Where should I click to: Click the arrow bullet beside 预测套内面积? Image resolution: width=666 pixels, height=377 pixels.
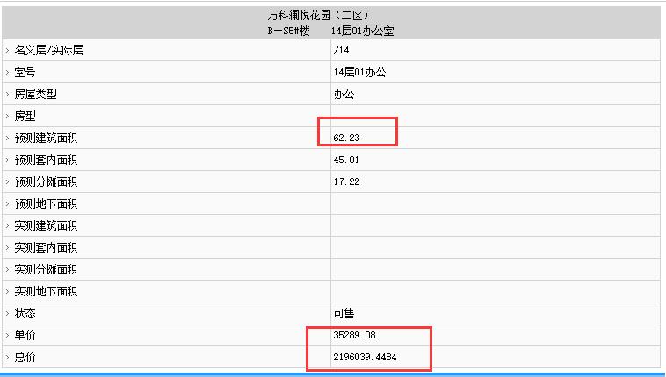(7, 160)
